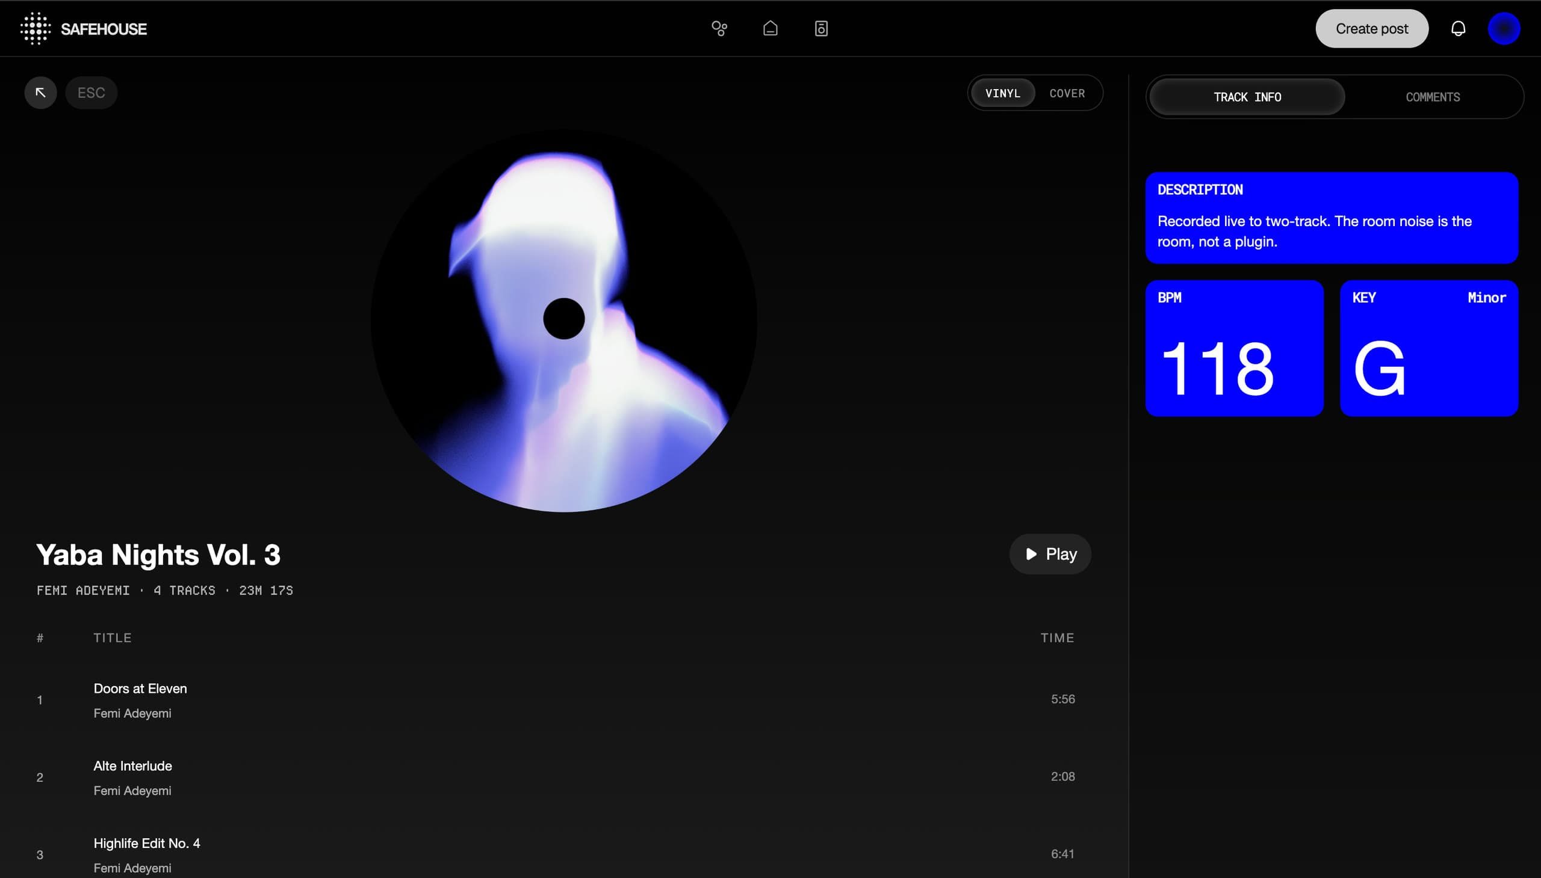Select the Track Info tab
Viewport: 1541px width, 878px height.
point(1247,97)
